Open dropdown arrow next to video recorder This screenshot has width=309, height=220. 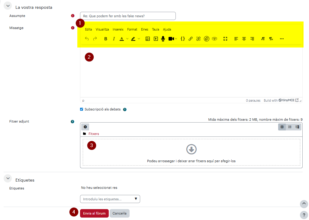tap(176, 39)
